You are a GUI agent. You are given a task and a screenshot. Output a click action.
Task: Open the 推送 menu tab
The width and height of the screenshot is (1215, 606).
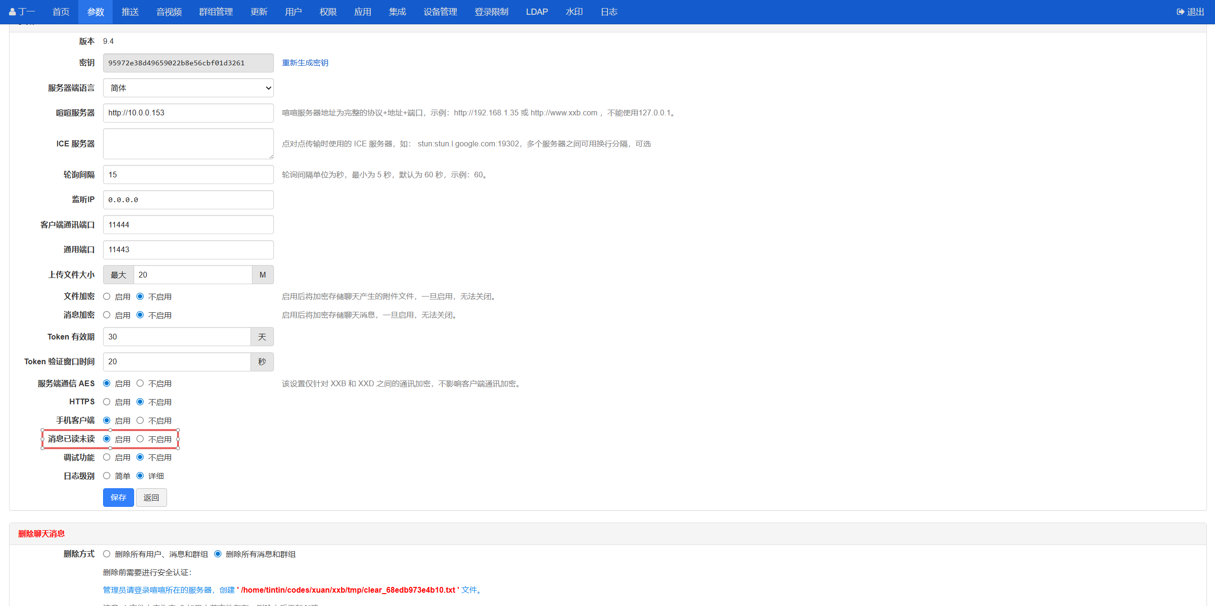point(130,12)
